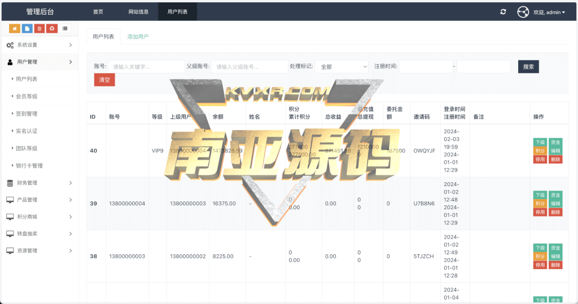Click 积分 button for user ID 38

tap(540, 256)
